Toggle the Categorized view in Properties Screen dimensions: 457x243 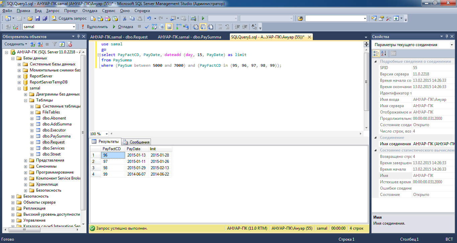376,53
